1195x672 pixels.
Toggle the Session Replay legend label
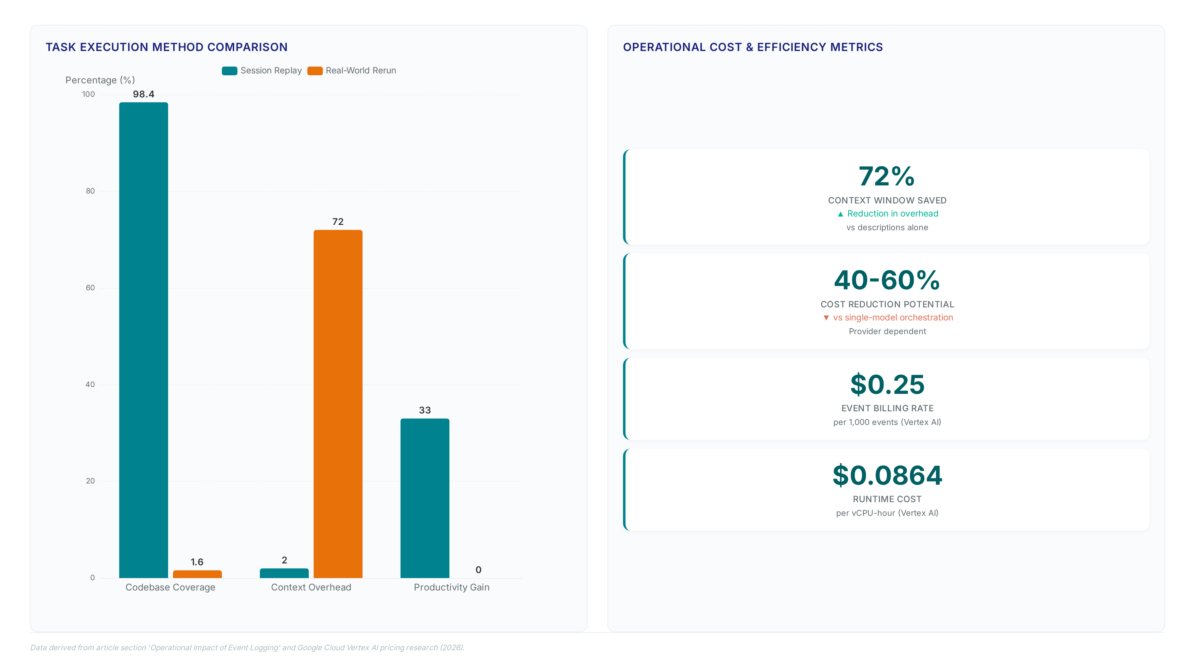(x=271, y=71)
